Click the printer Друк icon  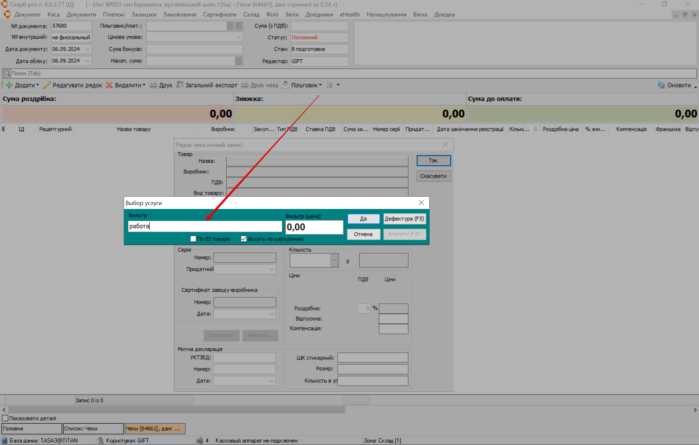point(153,85)
